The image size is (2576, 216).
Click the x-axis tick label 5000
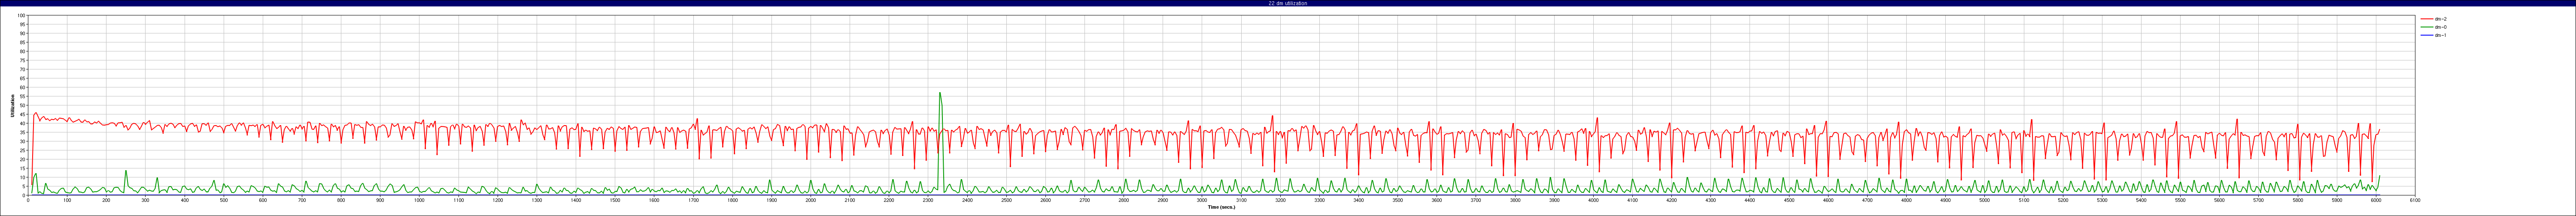pos(1984,200)
